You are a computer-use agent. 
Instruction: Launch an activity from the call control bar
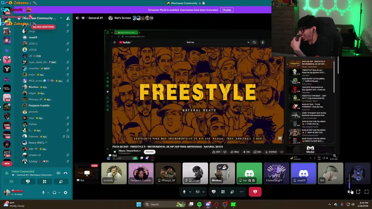pyautogui.click(x=223, y=192)
